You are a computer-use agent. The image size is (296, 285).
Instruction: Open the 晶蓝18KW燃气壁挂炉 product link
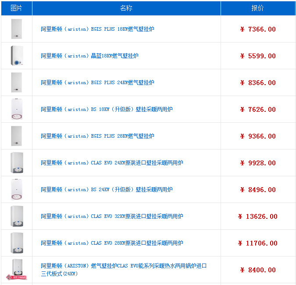[89, 56]
